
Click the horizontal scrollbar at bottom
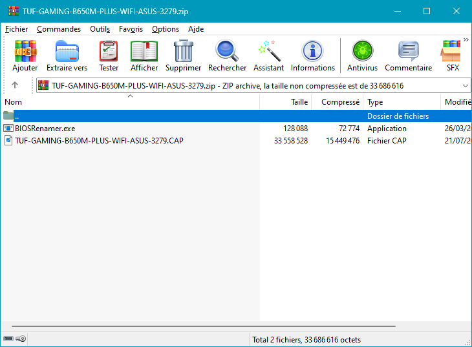pos(204,326)
